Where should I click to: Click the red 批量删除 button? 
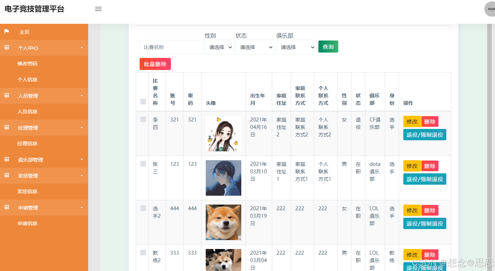pyautogui.click(x=155, y=64)
